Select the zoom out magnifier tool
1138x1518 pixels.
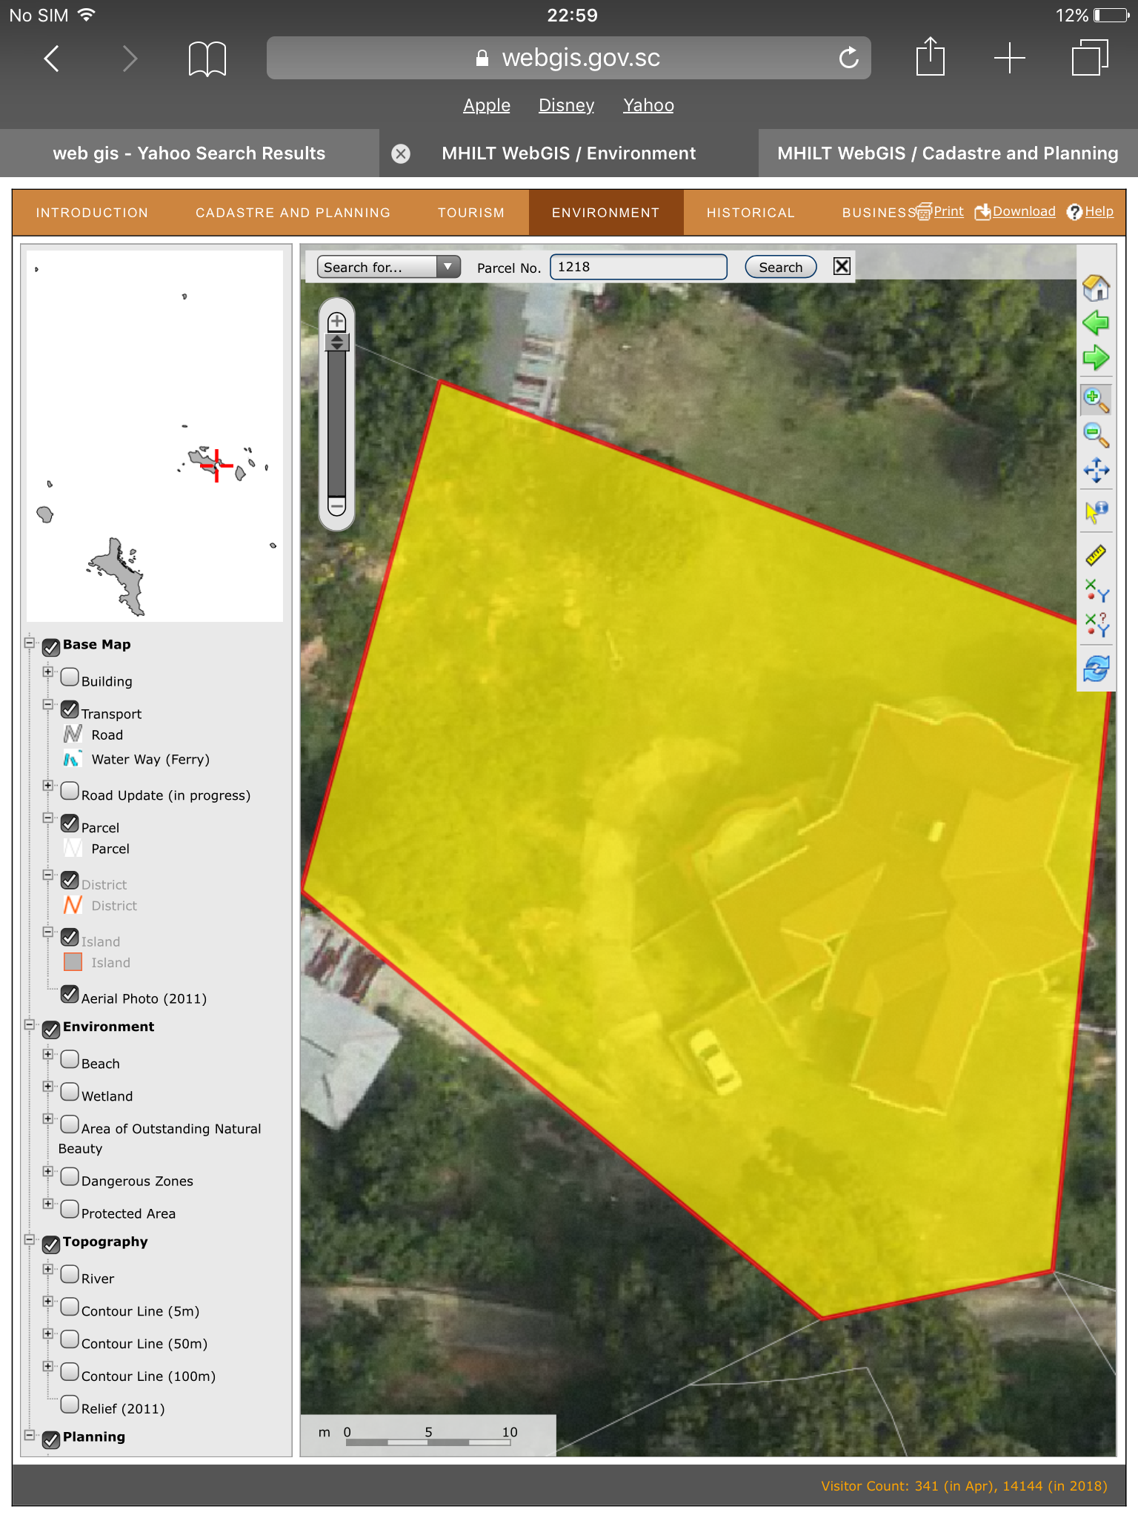(x=1096, y=435)
